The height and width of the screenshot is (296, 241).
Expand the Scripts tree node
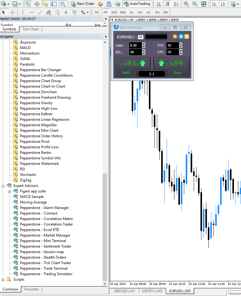3,279
